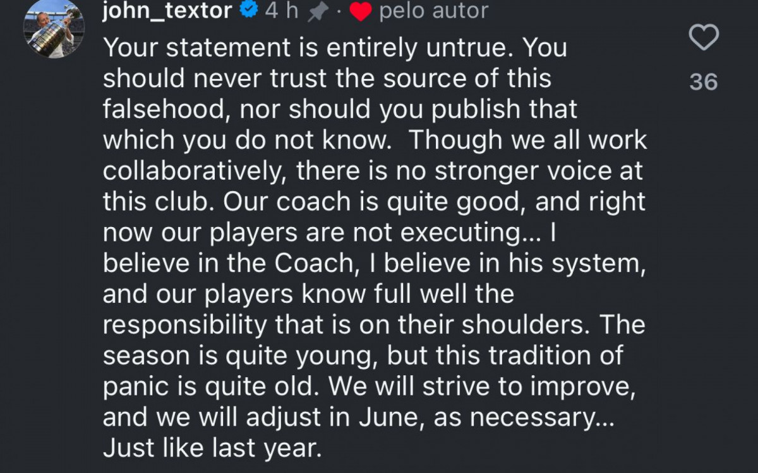This screenshot has height=473, width=758.
Task: Click the blue verified badge
Action: coord(250,11)
